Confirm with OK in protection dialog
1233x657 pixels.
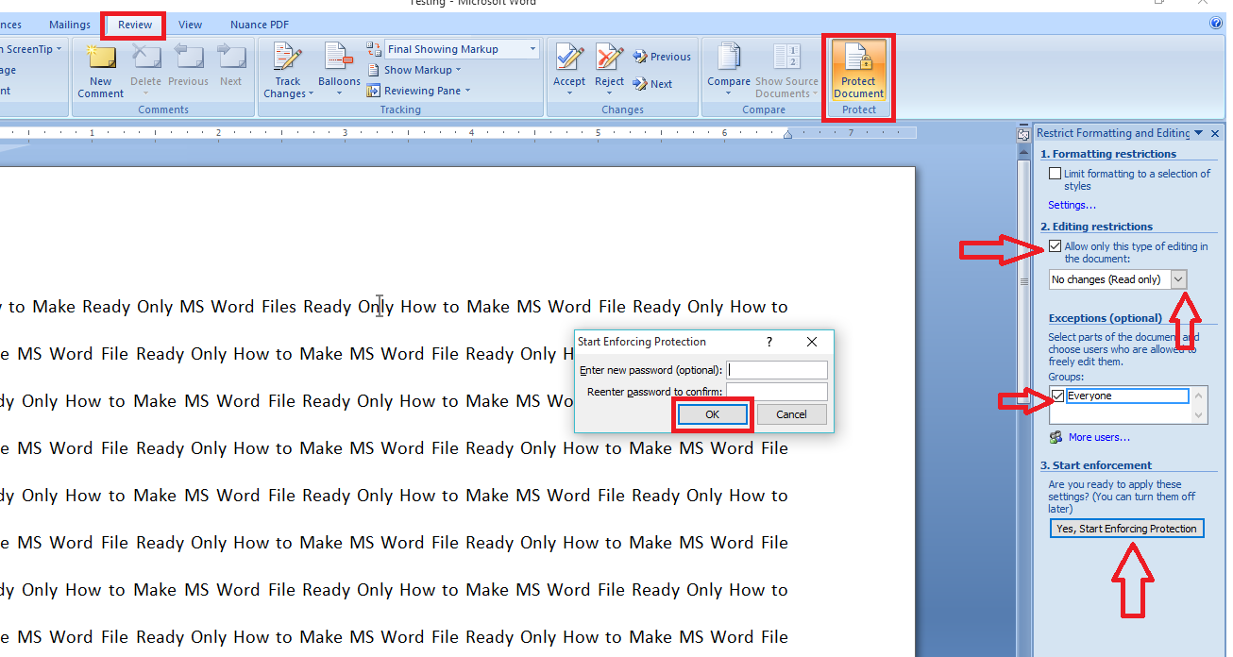(x=712, y=413)
